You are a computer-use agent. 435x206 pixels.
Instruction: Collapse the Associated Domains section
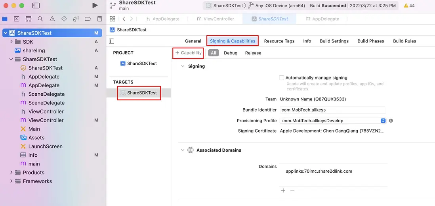(x=183, y=150)
